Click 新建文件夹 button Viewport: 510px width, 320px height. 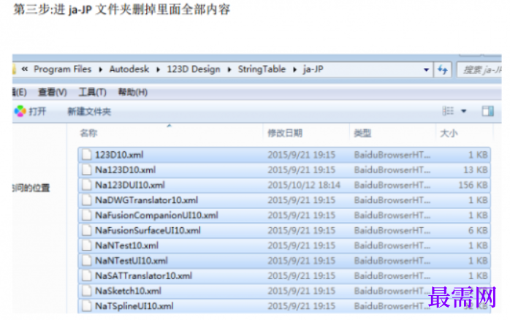pos(89,112)
